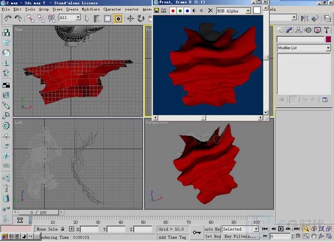Switch to the Utilities hammer tab
Image resolution: width=334 pixels, height=242 pixels.
[327, 30]
